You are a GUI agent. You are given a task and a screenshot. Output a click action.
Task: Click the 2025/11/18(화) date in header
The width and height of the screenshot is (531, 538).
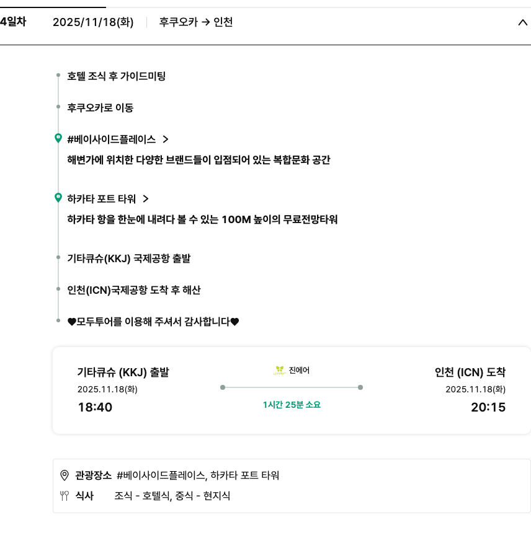(x=93, y=22)
